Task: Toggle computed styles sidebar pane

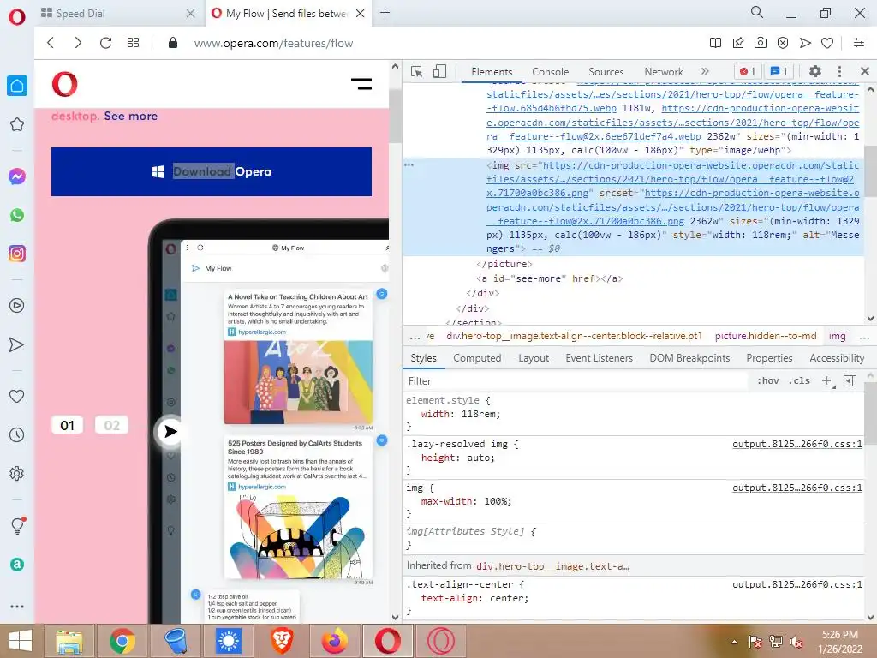Action: pyautogui.click(x=850, y=380)
